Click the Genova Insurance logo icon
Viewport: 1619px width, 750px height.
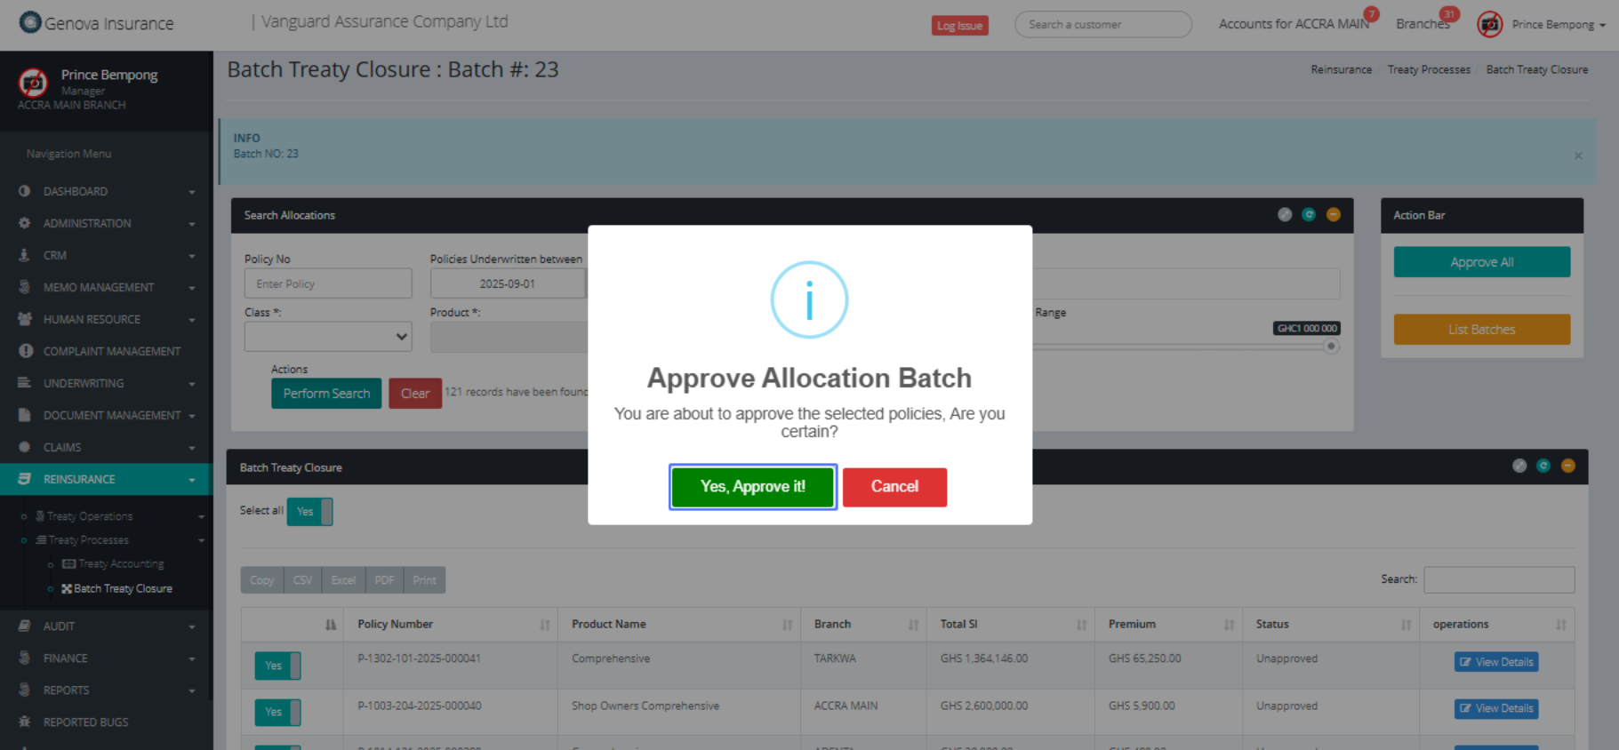(x=30, y=22)
